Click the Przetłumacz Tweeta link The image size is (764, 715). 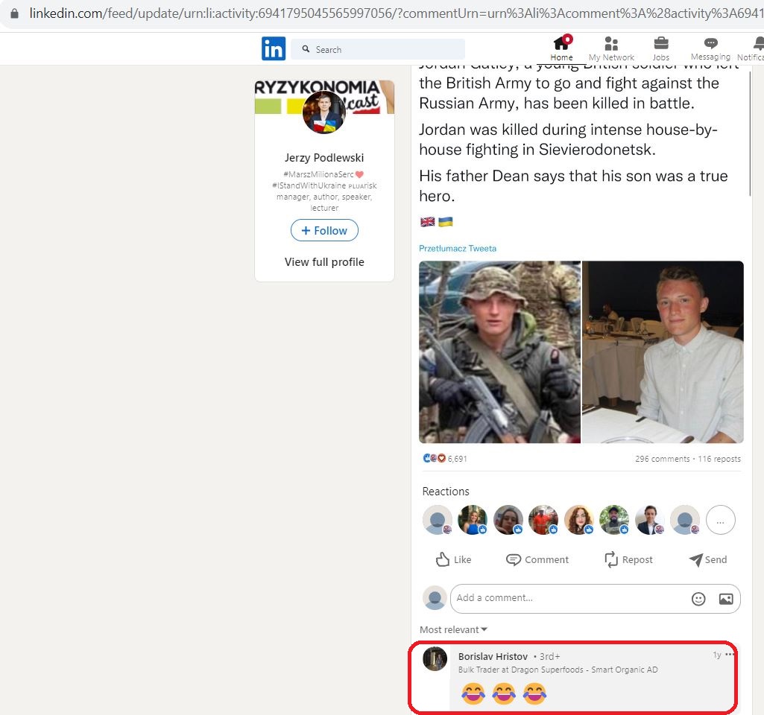458,248
